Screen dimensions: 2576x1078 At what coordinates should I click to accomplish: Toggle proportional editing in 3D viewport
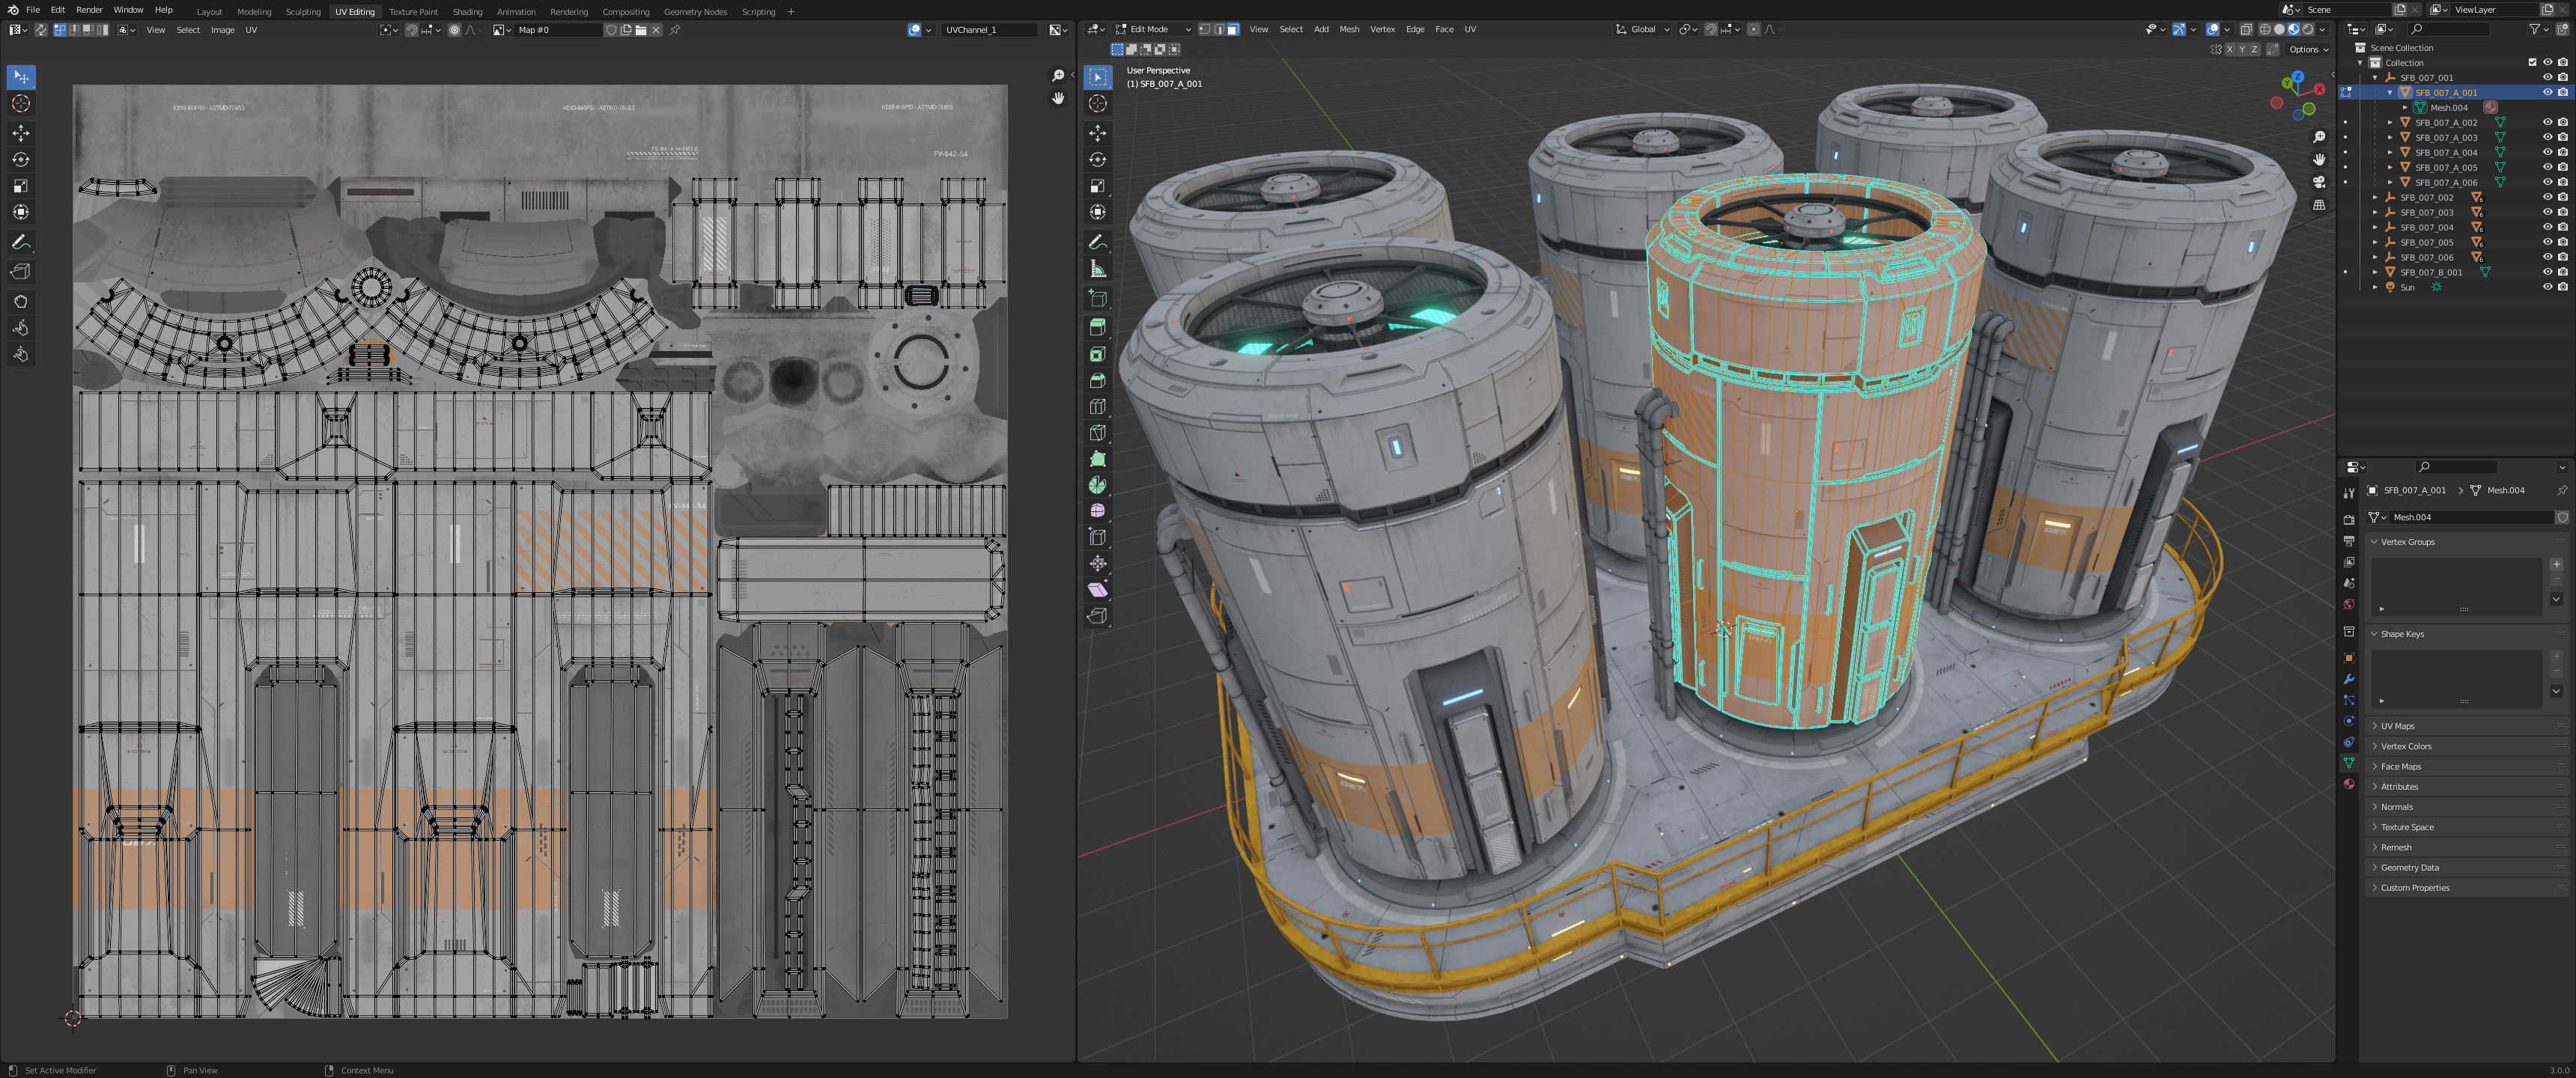1754,29
